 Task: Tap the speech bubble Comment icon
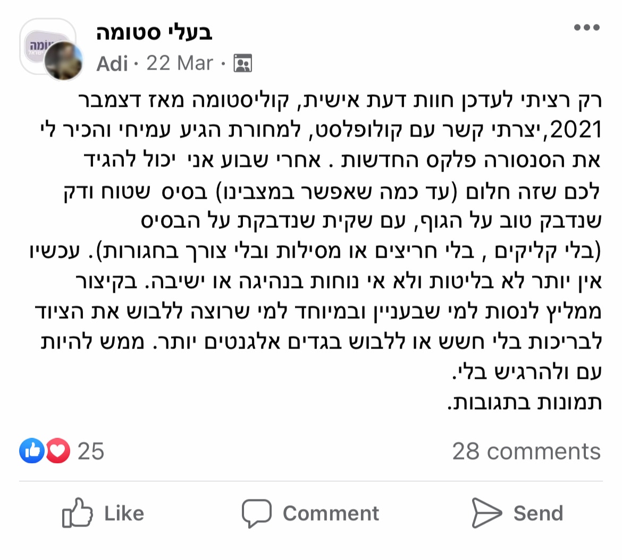[257, 513]
